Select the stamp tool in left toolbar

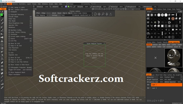coord(2,41)
